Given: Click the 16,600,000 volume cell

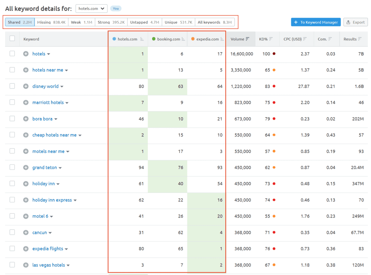Looking at the screenshot, I should 242,54.
